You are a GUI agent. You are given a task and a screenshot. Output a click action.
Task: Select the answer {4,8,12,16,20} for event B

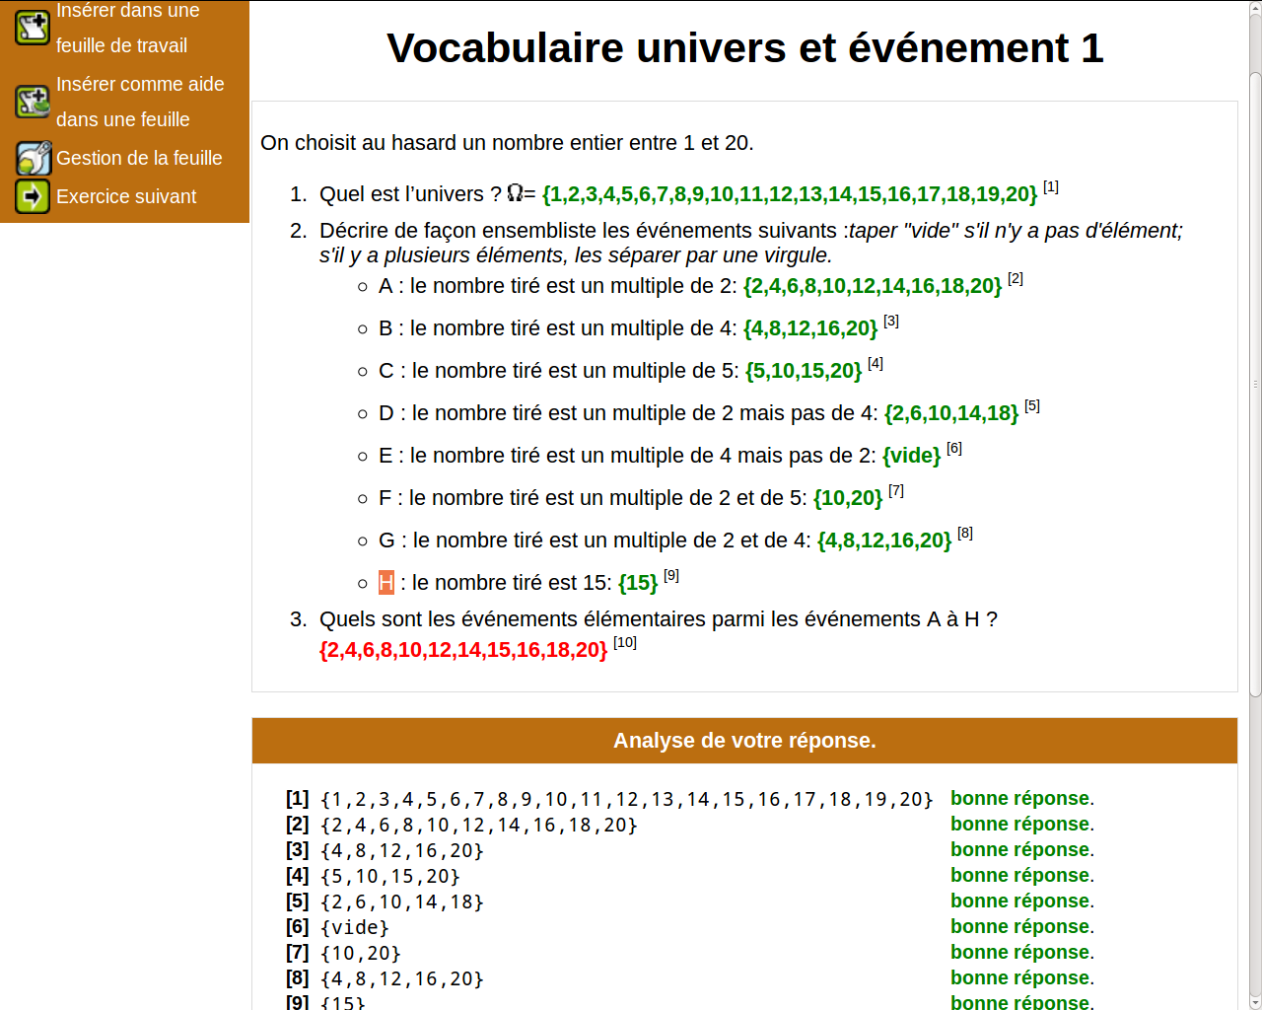pyautogui.click(x=810, y=328)
